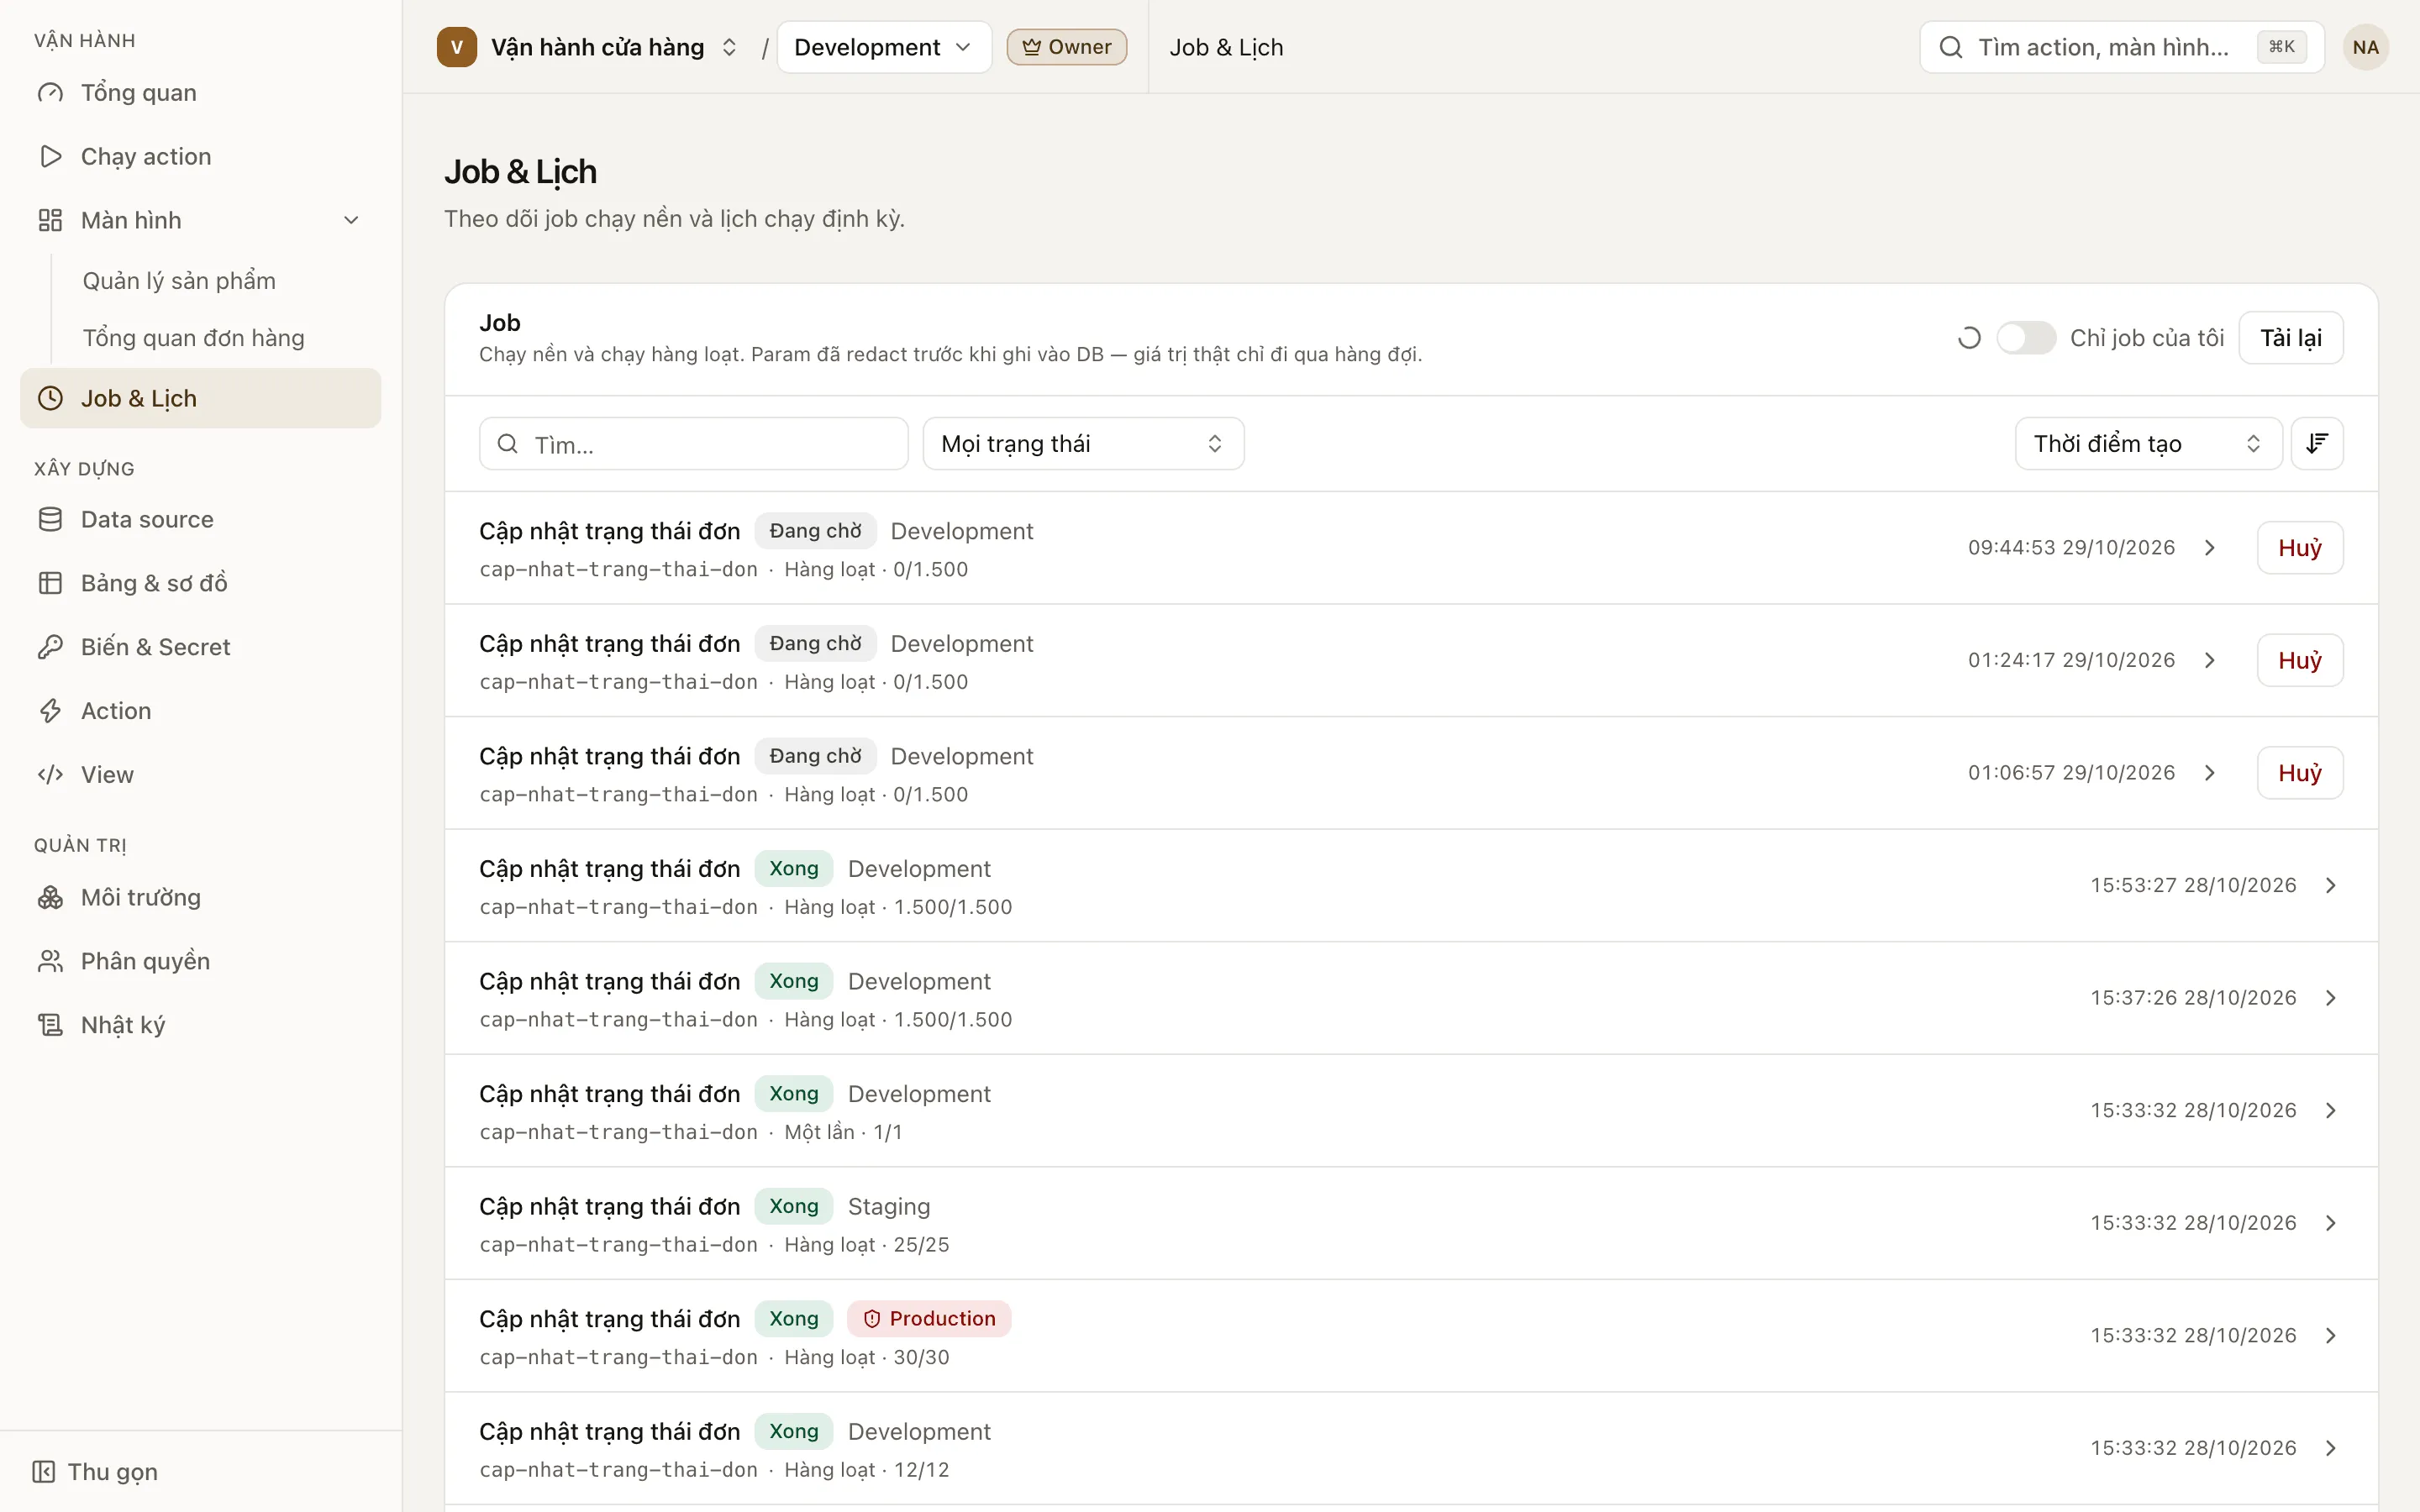This screenshot has width=2420, height=1512.
Task: Click the Xong badge on the 12/12 job
Action: tap(793, 1431)
